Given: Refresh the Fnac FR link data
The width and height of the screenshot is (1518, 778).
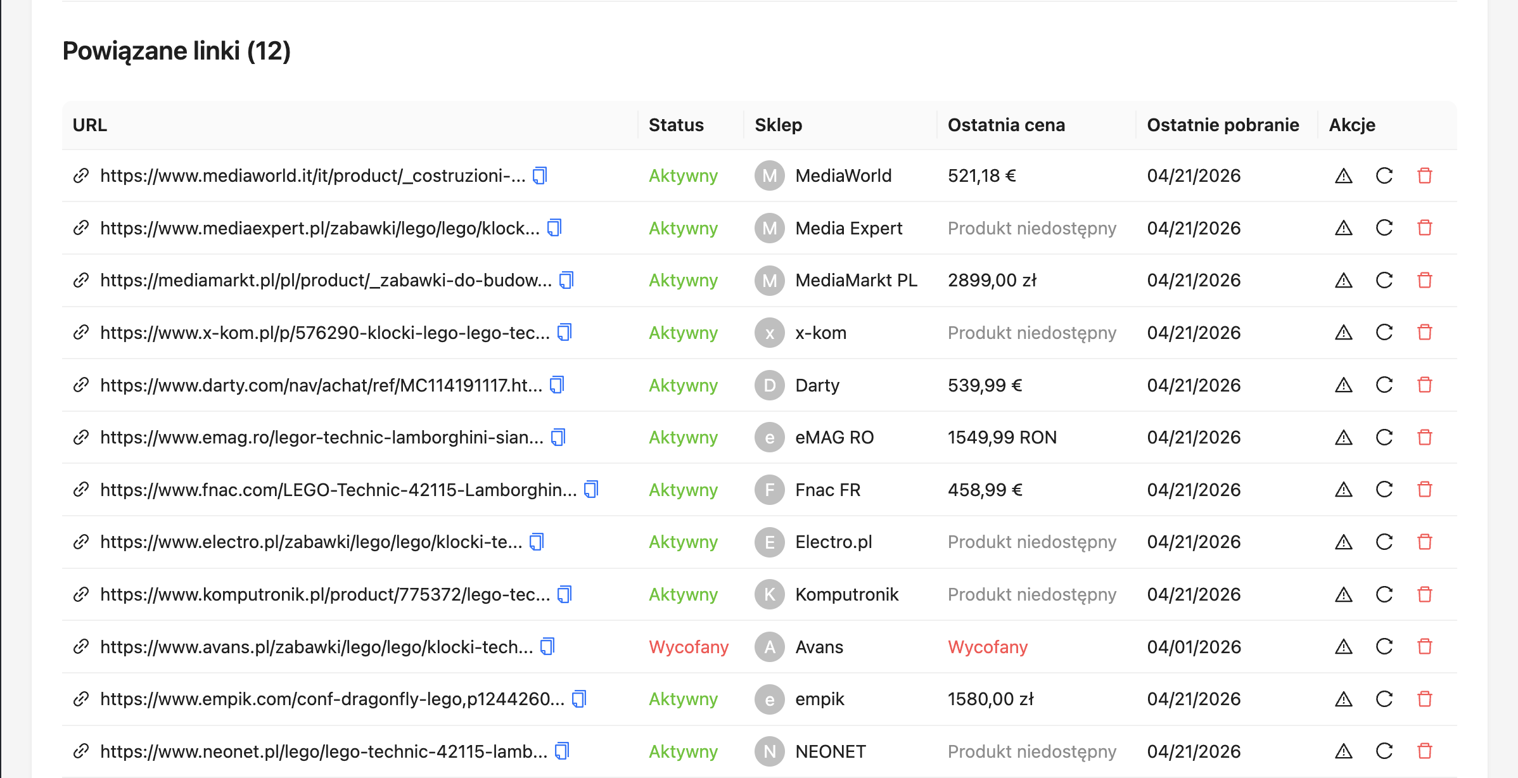Looking at the screenshot, I should [x=1384, y=490].
